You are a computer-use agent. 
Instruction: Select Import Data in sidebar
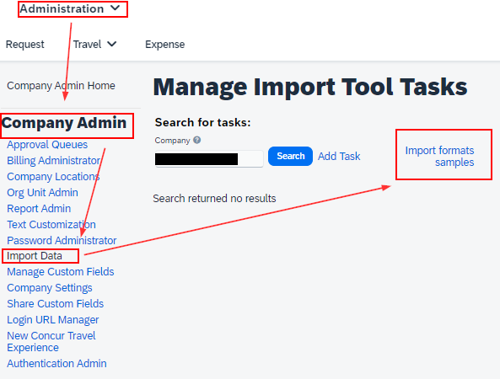point(35,256)
